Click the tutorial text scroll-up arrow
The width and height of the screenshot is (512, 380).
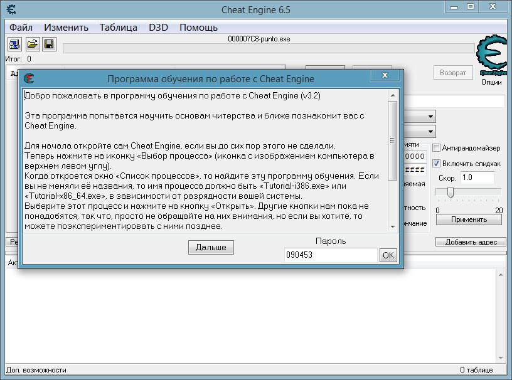point(393,95)
